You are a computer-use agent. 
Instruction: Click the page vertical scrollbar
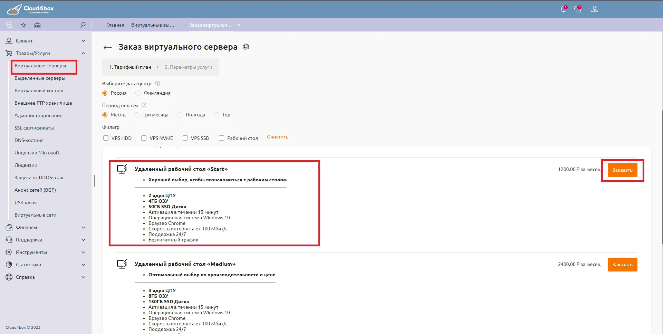coord(662,178)
